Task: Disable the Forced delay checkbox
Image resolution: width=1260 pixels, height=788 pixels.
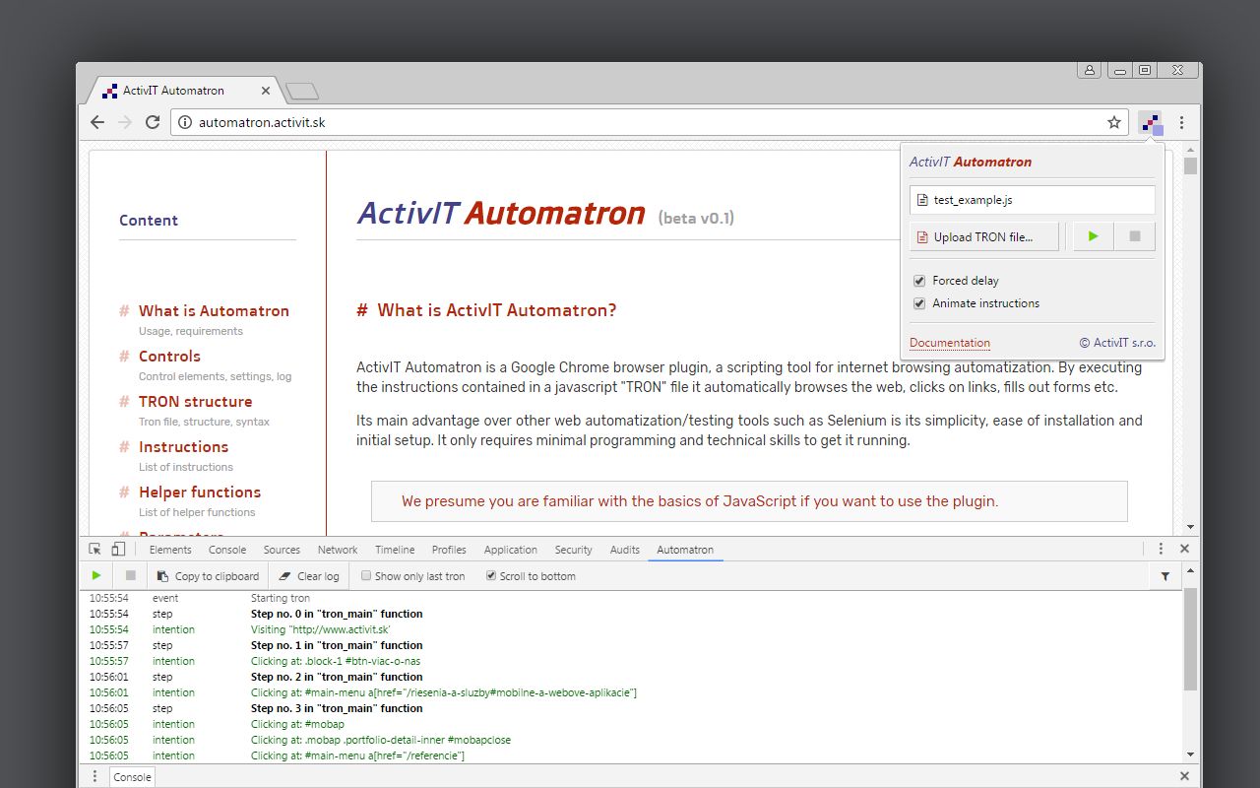Action: [918, 280]
